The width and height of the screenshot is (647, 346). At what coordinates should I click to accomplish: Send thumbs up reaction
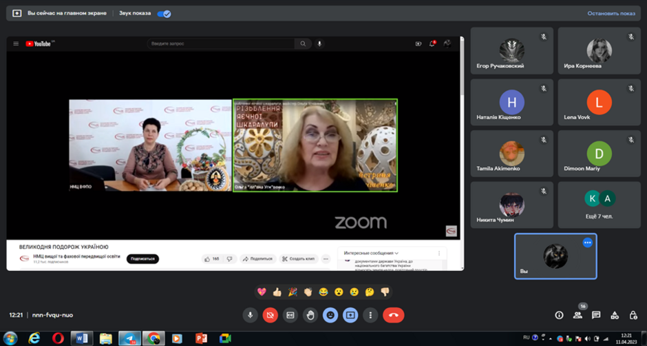pyautogui.click(x=277, y=292)
